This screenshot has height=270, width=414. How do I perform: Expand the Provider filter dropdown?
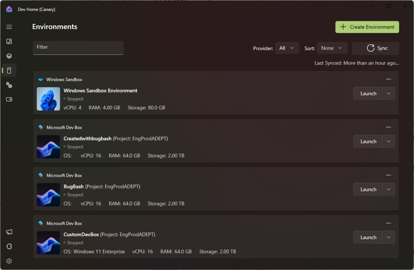(x=287, y=48)
